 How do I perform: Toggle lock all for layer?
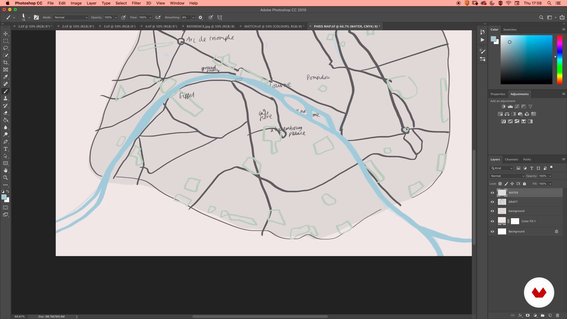524,184
